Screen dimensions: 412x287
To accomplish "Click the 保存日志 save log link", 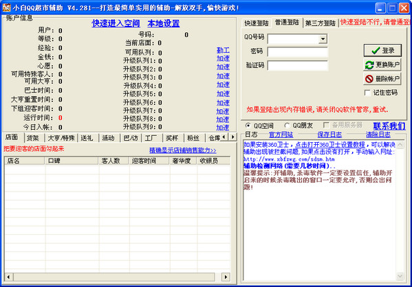I will pos(329,135).
